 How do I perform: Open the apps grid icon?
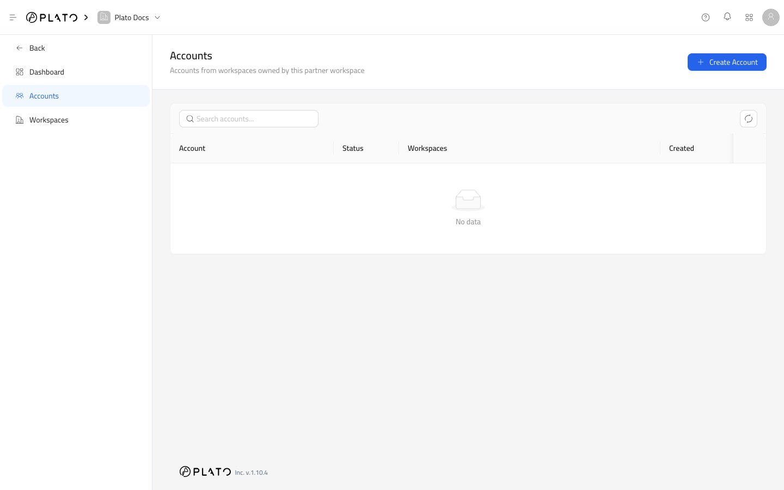tap(749, 17)
